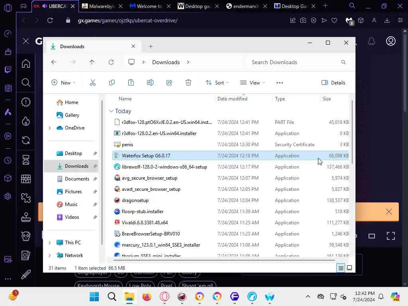Click the chevron after Downloads in the address bar
408x306 pixels.
coord(188,62)
